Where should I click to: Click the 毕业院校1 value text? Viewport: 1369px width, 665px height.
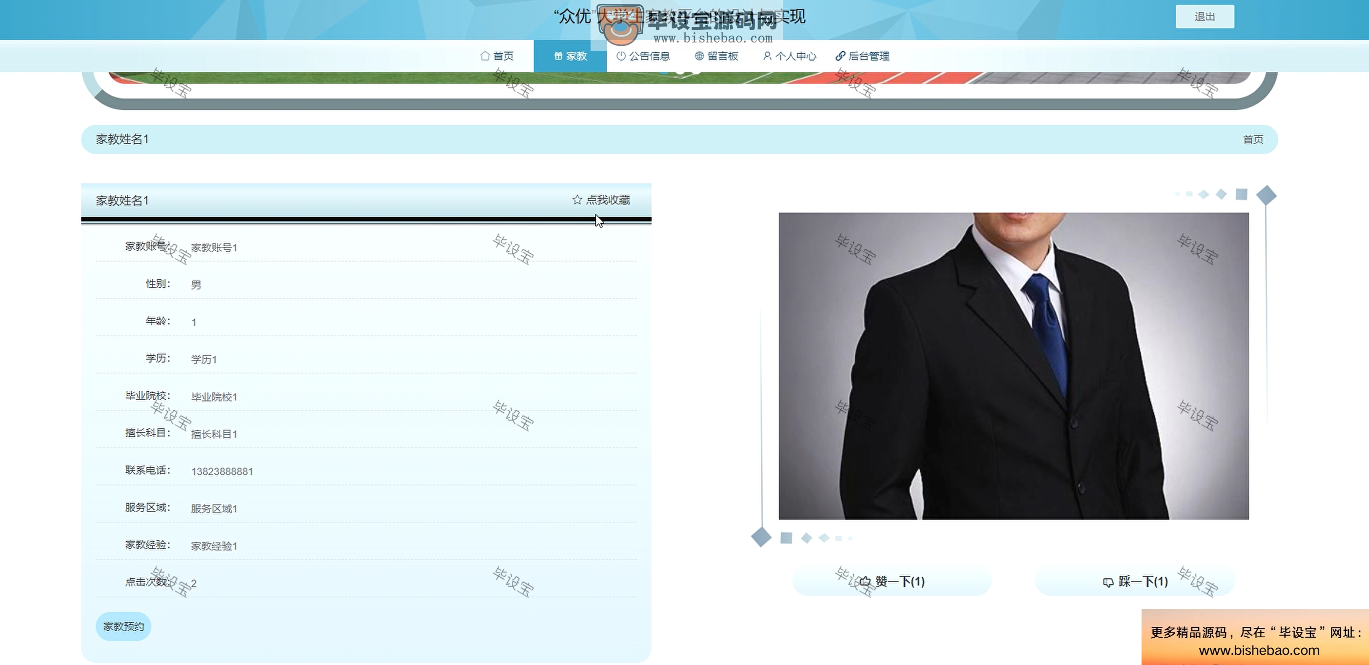[214, 397]
